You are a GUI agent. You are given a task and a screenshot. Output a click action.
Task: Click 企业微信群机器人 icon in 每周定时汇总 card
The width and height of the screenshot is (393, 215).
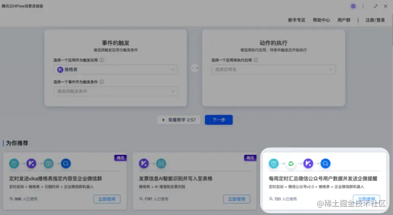(326, 164)
